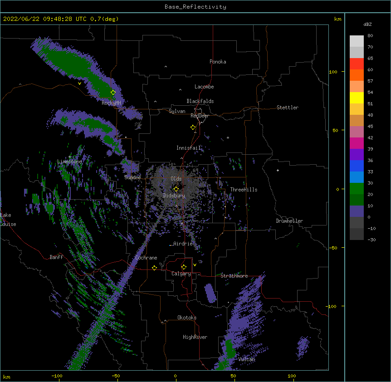Click the yellow marker at RockyMH
Viewport: 391px width, 382px height.
(113, 92)
